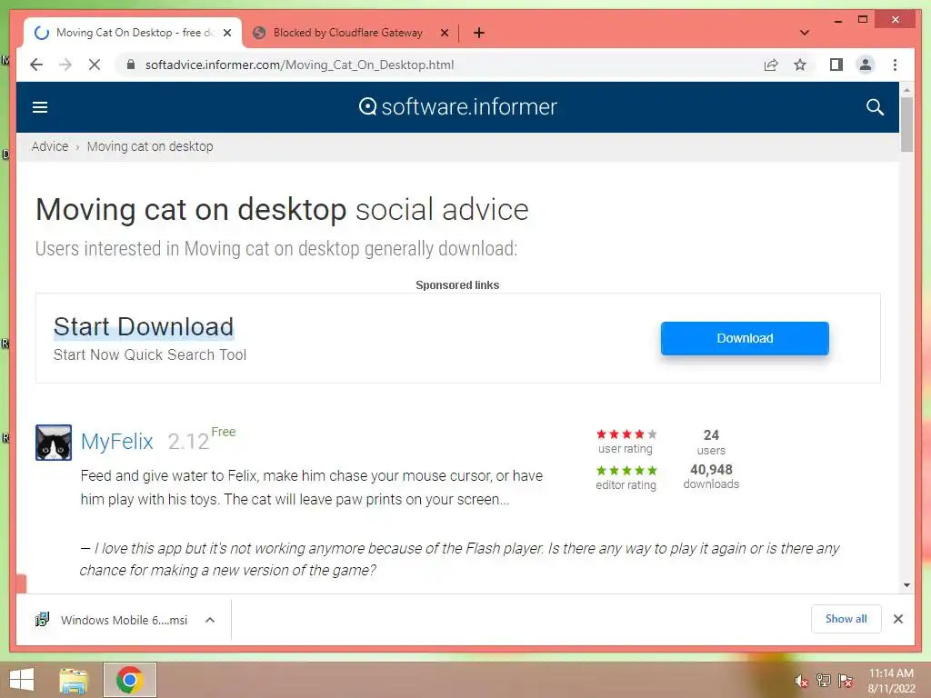Viewport: 931px width, 698px height.
Task: Click the scrollbar down arrow
Action: (x=906, y=585)
